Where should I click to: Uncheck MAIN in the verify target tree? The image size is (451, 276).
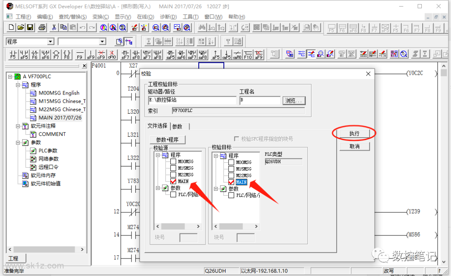[x=231, y=182]
